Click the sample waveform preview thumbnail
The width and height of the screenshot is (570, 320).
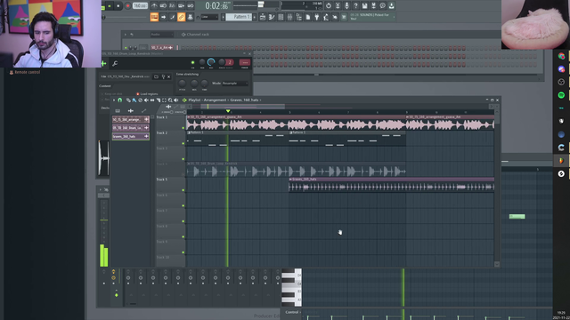click(103, 158)
